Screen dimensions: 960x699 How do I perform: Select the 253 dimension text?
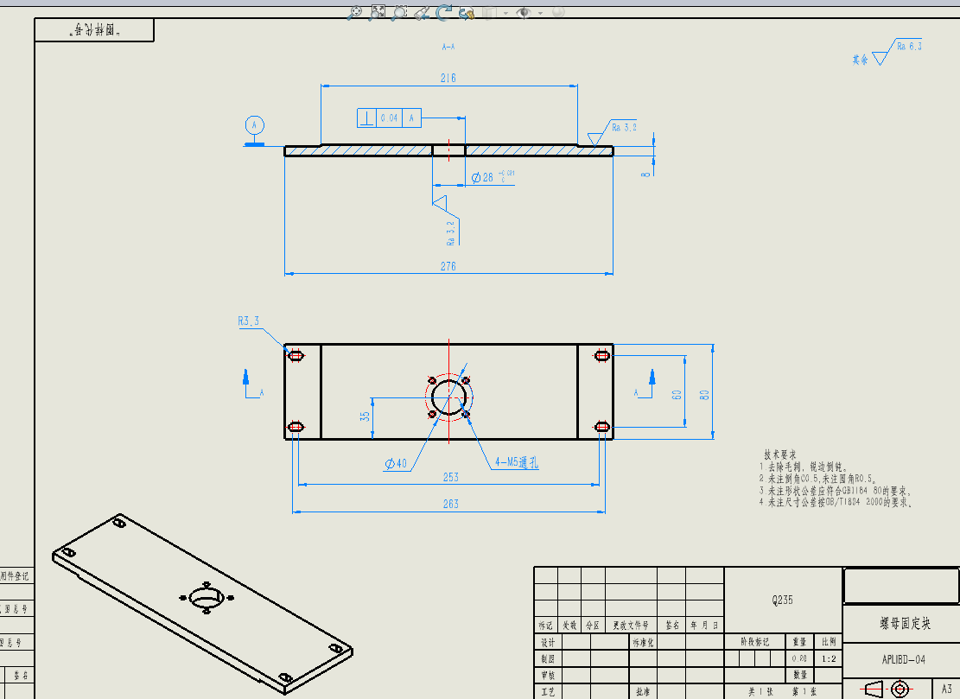coord(450,477)
